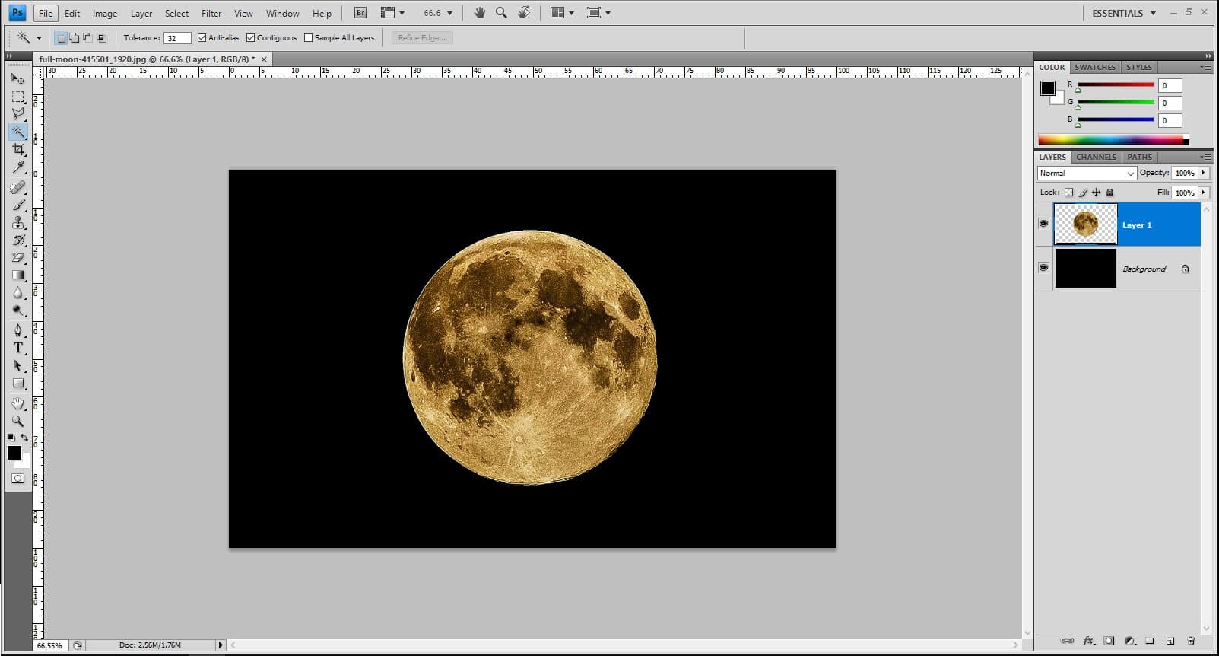Open the tool preset picker arrow

39,38
